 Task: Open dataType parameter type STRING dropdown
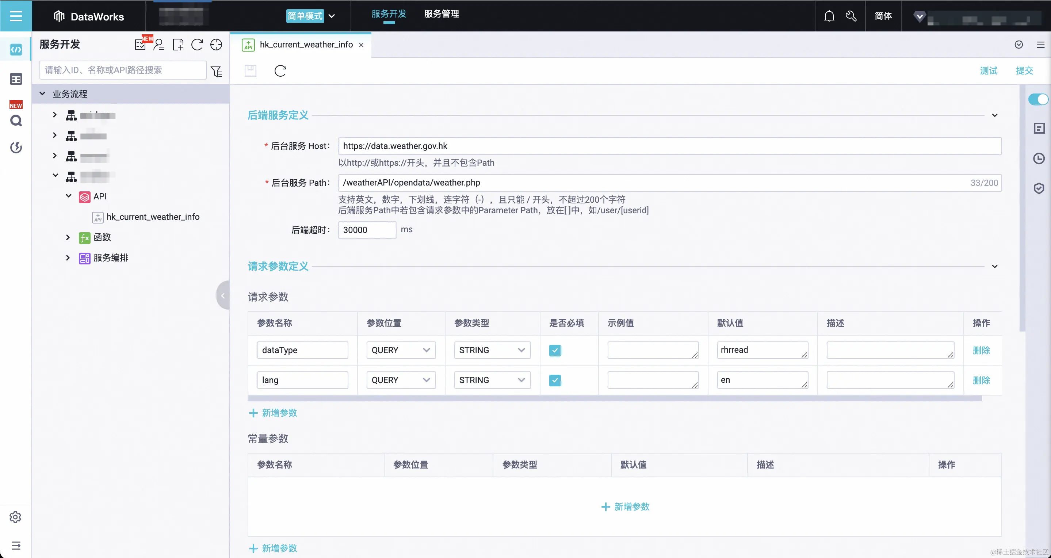pyautogui.click(x=492, y=350)
